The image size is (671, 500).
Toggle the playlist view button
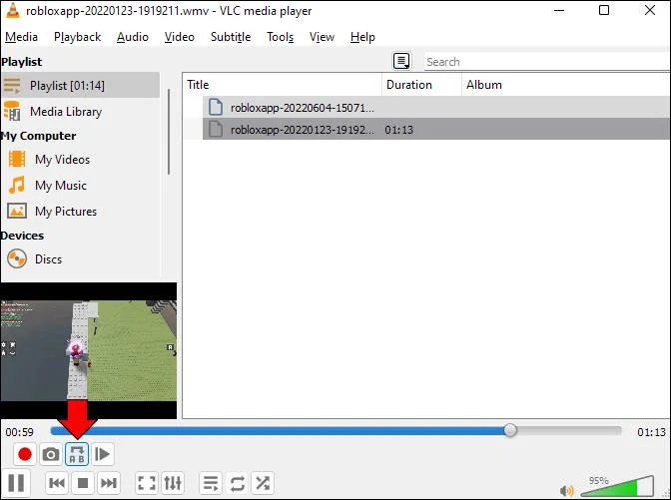[211, 483]
